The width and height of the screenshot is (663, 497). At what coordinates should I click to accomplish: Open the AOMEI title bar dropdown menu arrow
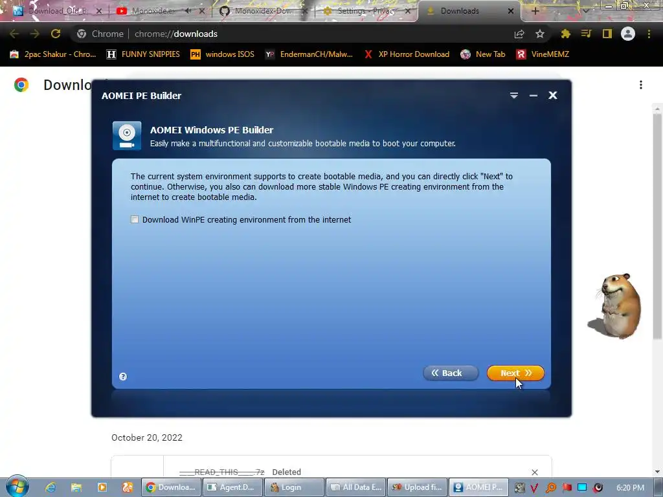tap(513, 96)
